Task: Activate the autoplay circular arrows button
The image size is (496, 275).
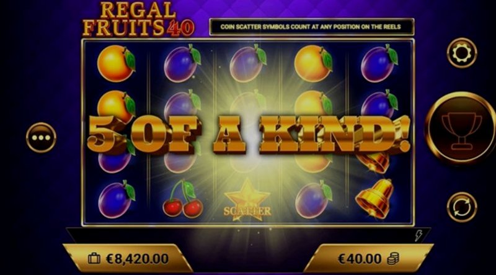Action: pos(462,207)
